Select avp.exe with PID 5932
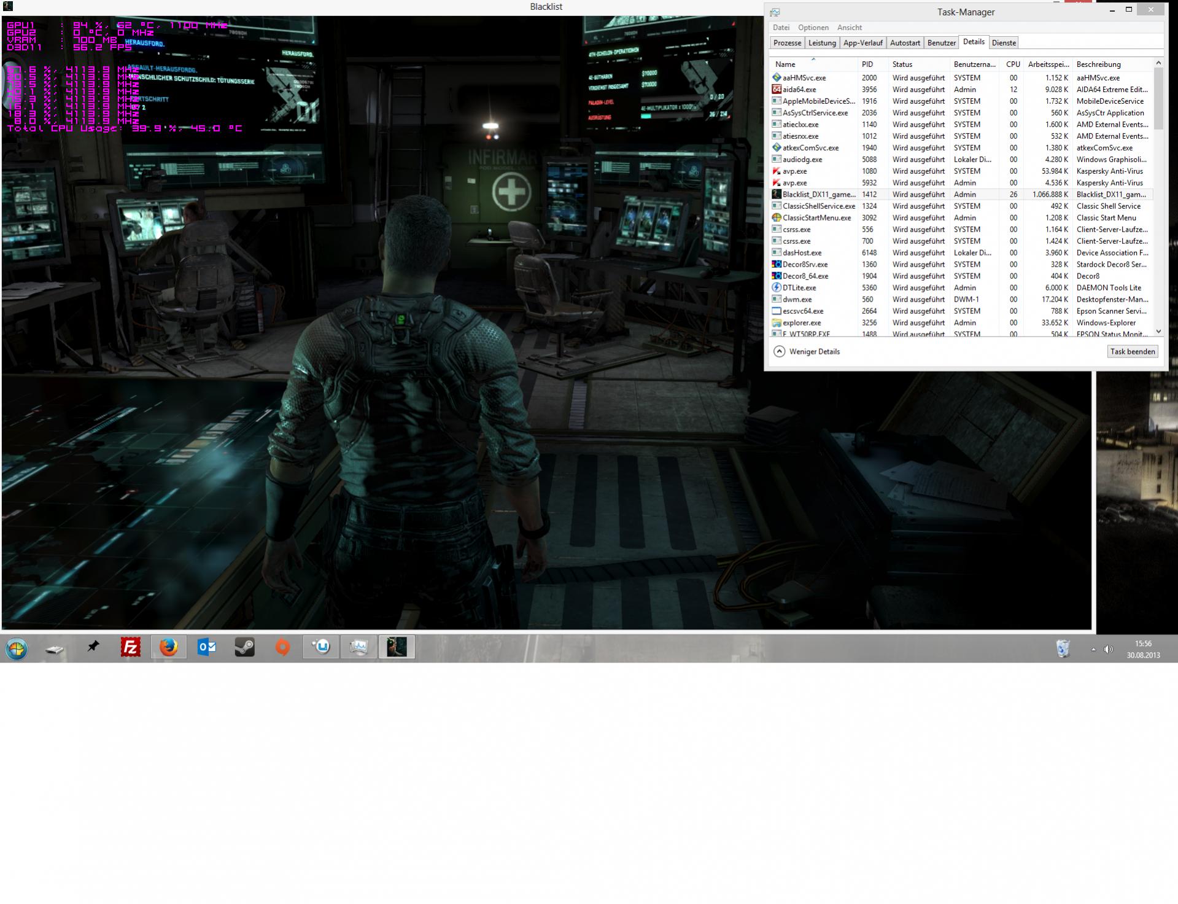Image resolution: width=1178 pixels, height=904 pixels. coord(961,183)
